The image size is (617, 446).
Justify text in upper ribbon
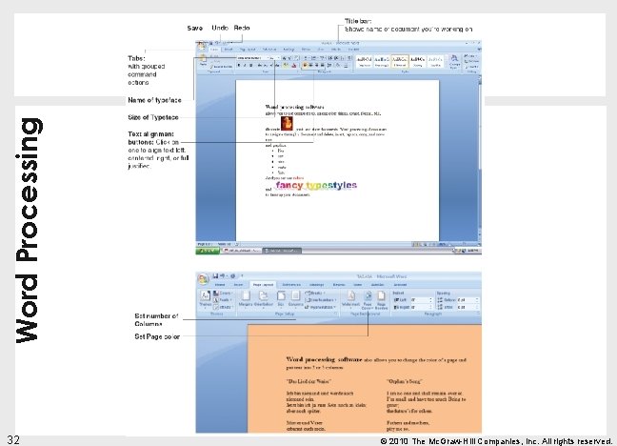[322, 66]
